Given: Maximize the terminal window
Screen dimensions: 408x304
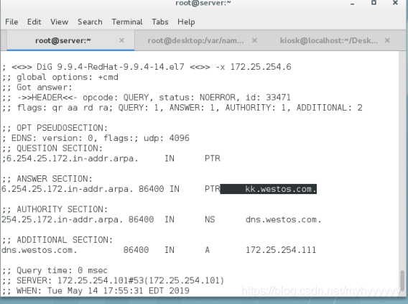Looking at the screenshot, I should pyautogui.click(x=374, y=3).
